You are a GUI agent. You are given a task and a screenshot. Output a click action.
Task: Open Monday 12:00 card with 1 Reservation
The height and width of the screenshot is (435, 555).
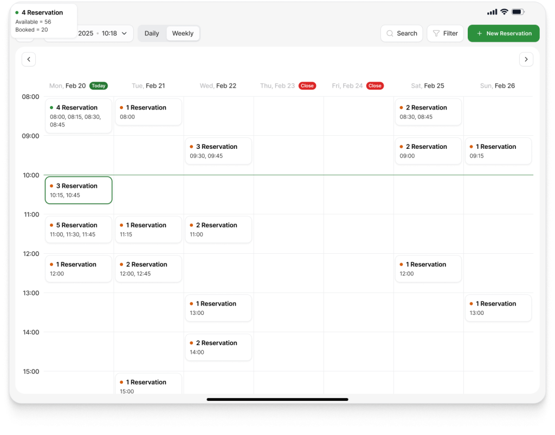click(x=79, y=269)
